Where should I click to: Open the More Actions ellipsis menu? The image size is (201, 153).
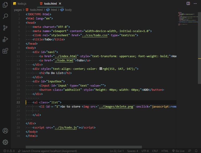[195, 3]
